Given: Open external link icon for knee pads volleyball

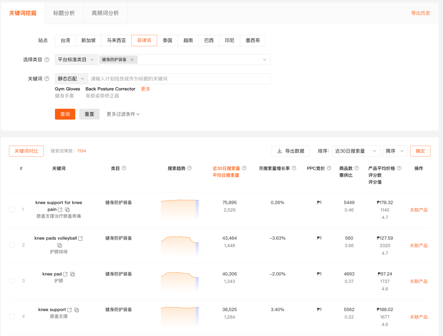Looking at the screenshot, I should tap(80, 239).
